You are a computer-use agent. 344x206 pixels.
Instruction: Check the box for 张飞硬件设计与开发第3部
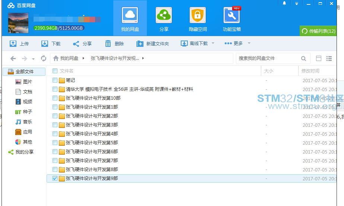pos(55,125)
